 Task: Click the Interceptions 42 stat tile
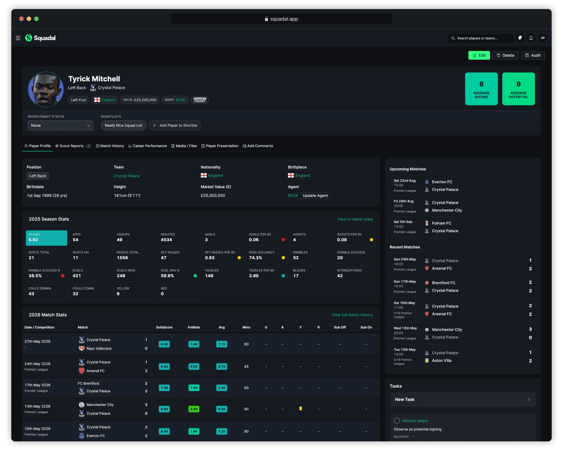coord(355,274)
